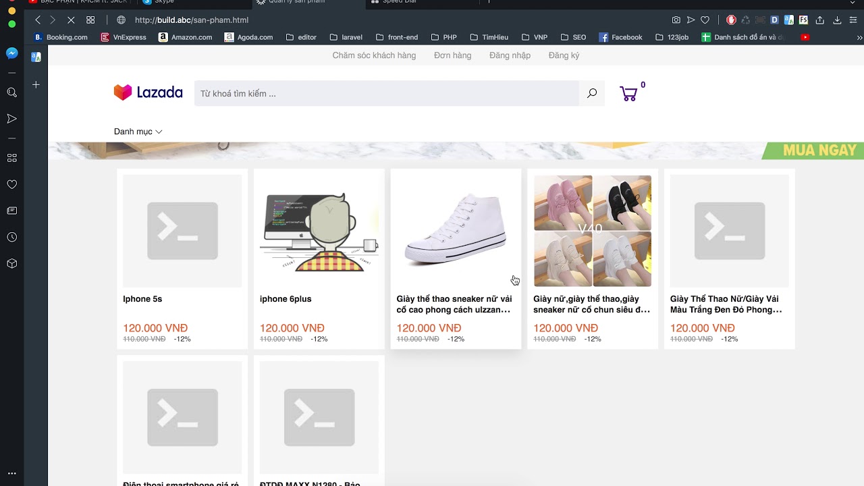This screenshot has width=864, height=486.
Task: Open Amazon.com bookmark
Action: 185,37
